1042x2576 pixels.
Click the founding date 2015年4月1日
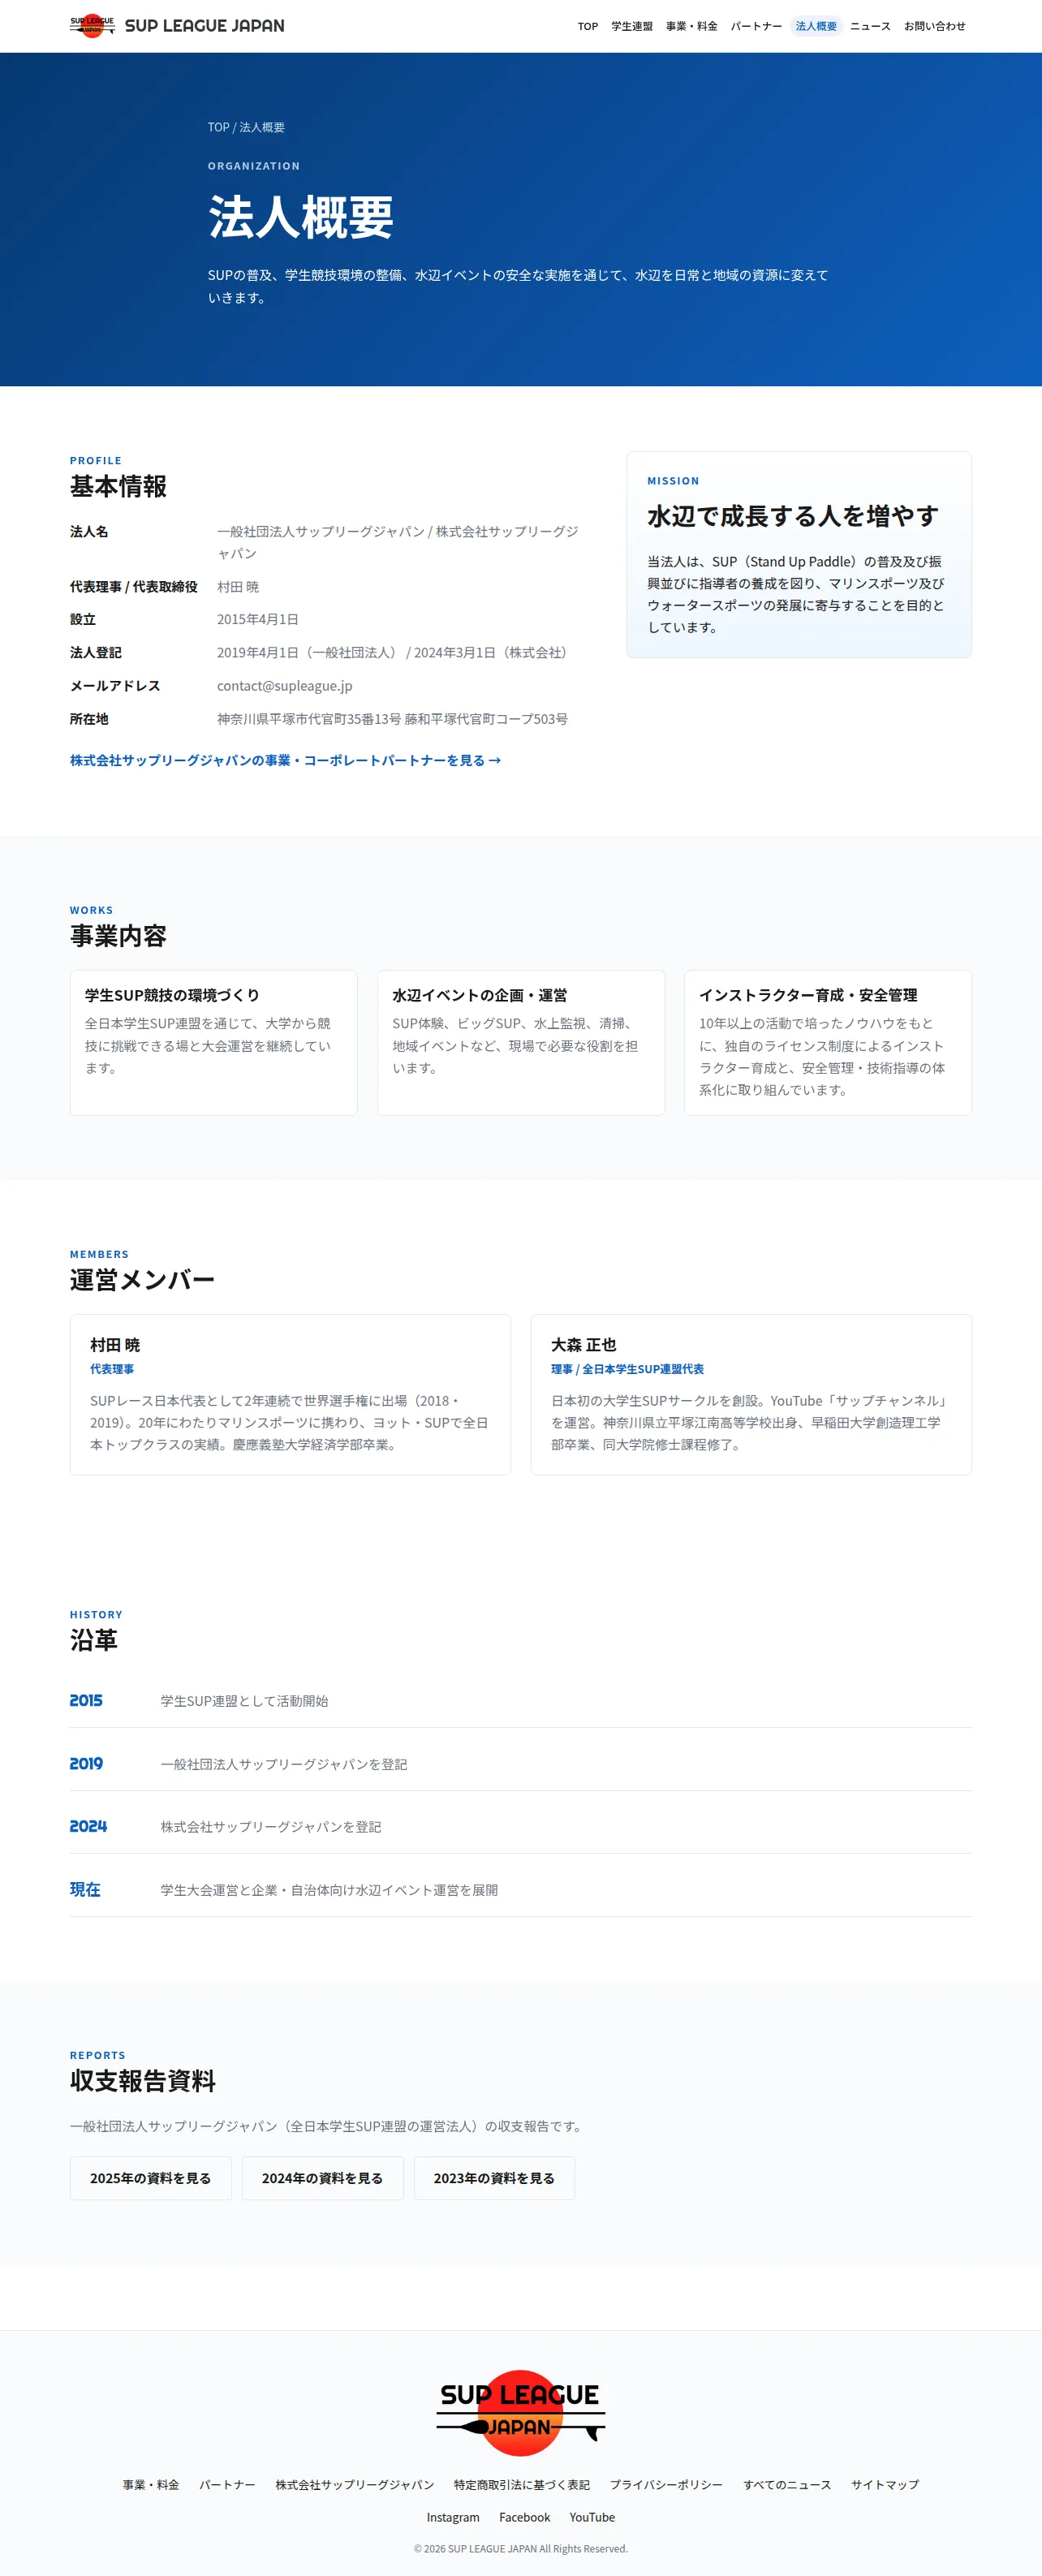coord(258,620)
